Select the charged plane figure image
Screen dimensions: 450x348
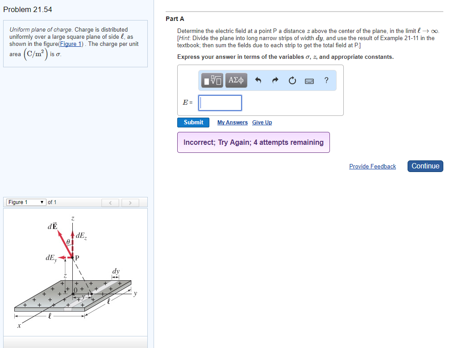click(x=75, y=272)
